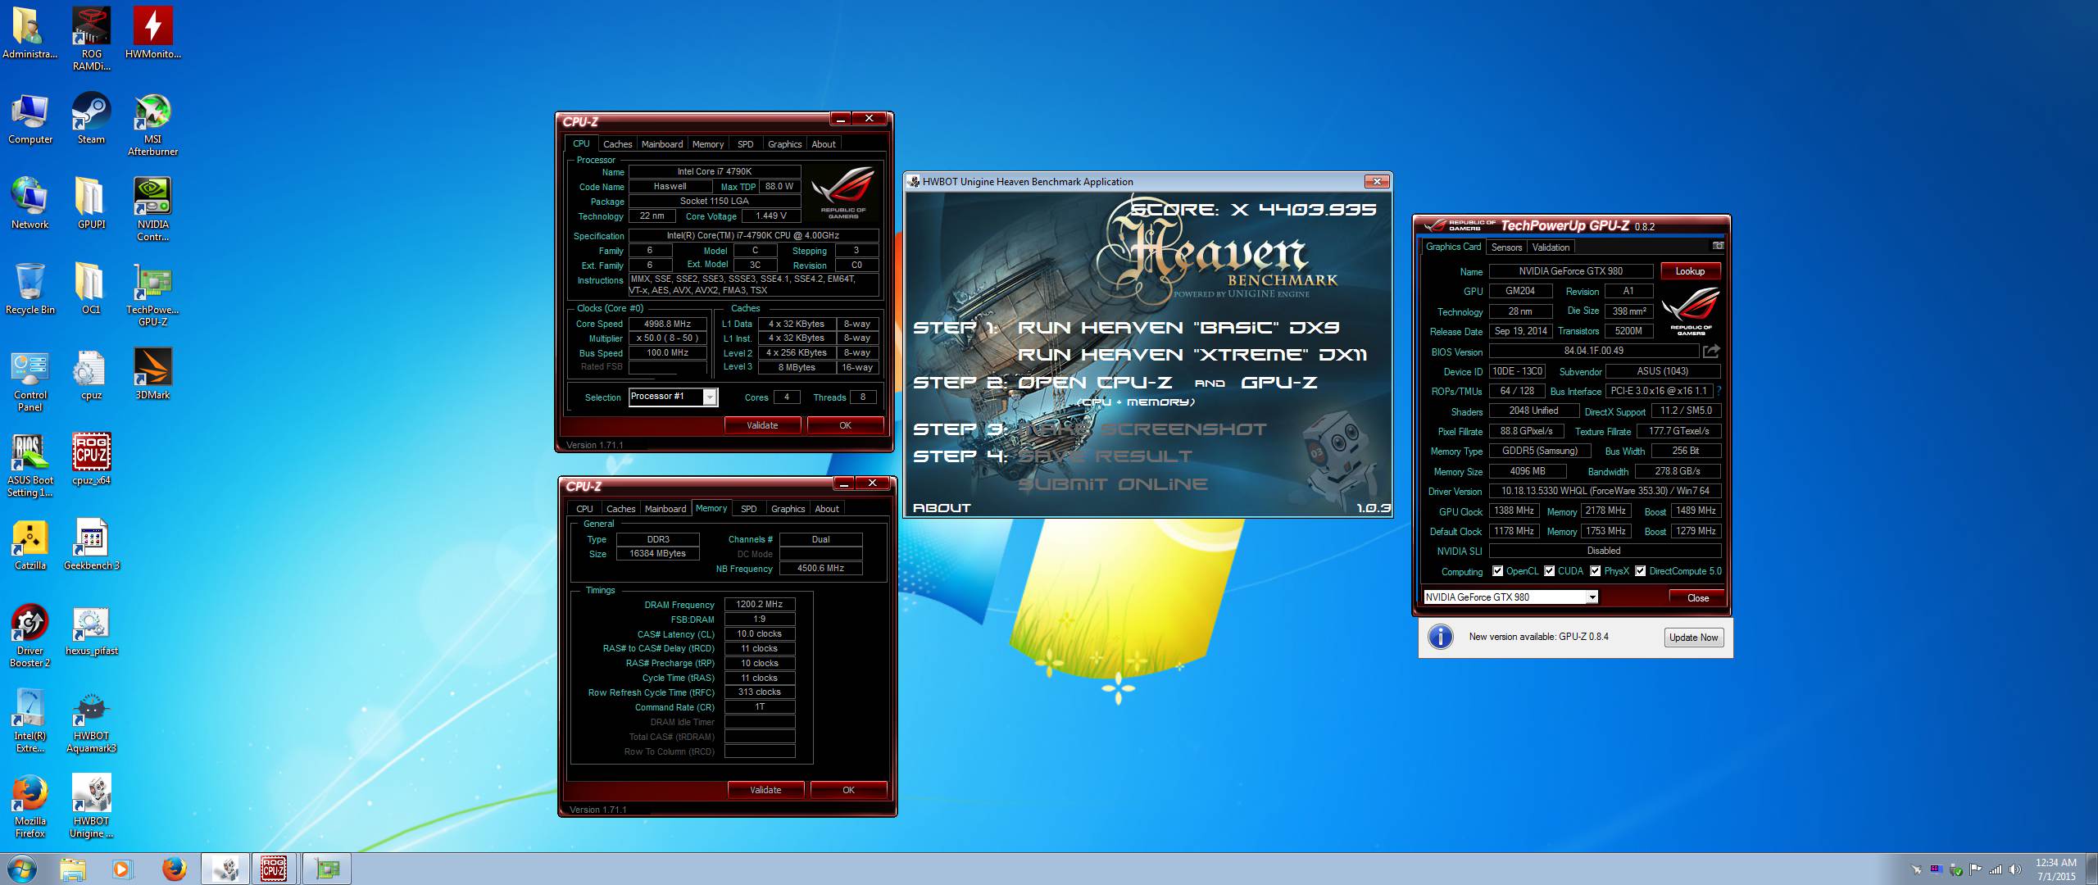Screen dimensions: 2098x885
Task: Click ABOUT in Heaven benchmark app
Action: pos(942,508)
